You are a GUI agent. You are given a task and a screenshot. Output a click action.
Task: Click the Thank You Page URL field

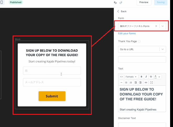click(x=142, y=59)
